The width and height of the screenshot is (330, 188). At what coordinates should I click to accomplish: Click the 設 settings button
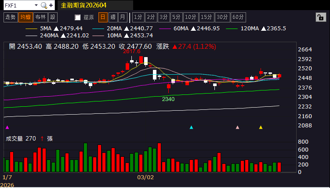click(x=53, y=17)
